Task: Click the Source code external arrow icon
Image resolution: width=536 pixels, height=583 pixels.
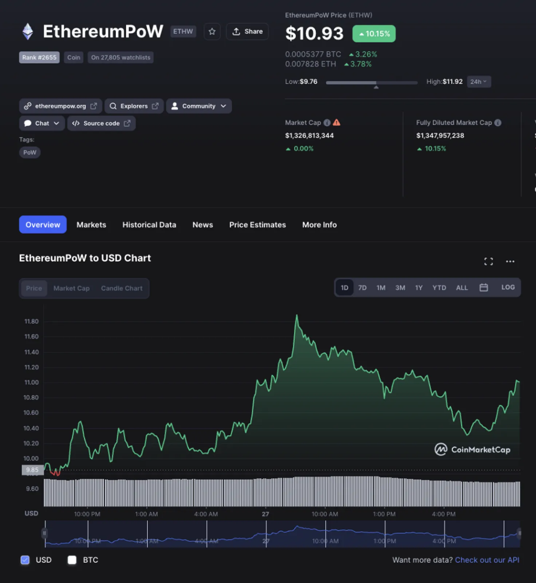Action: [127, 123]
